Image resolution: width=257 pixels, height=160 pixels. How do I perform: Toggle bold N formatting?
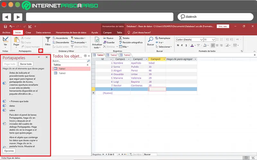(x=178, y=45)
